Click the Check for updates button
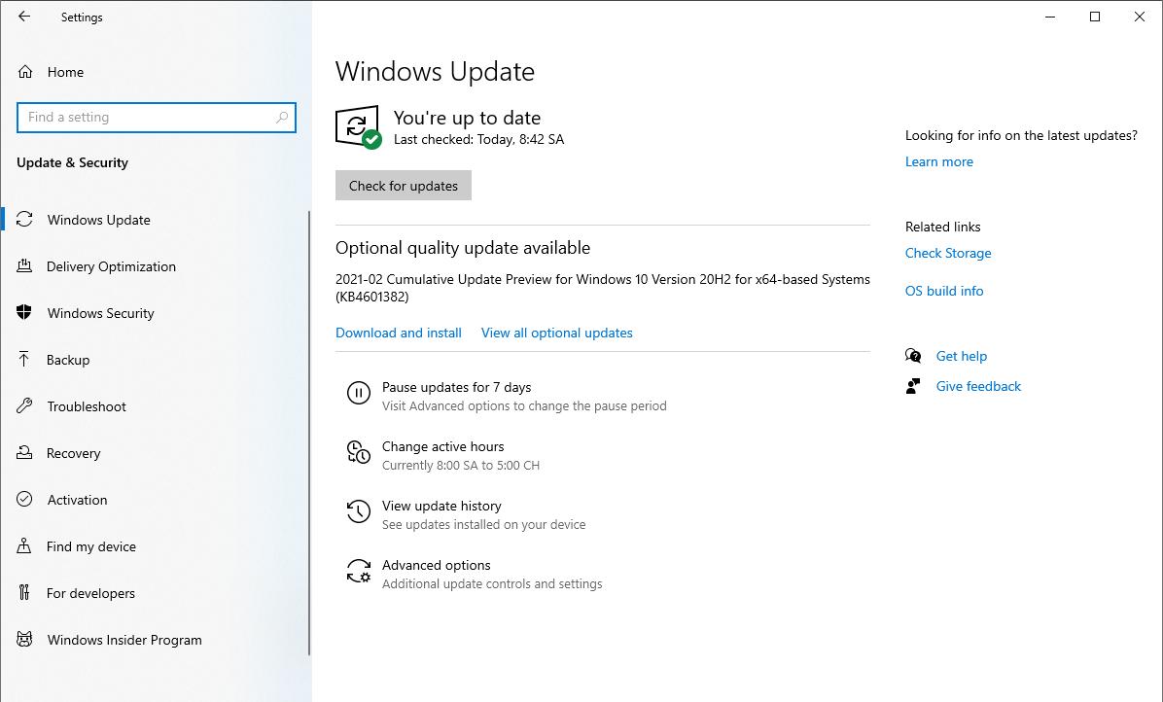This screenshot has width=1163, height=702. (x=404, y=186)
